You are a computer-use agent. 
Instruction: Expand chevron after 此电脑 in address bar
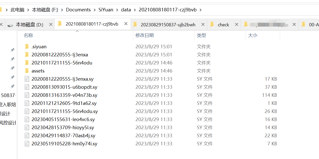click(x=28, y=10)
